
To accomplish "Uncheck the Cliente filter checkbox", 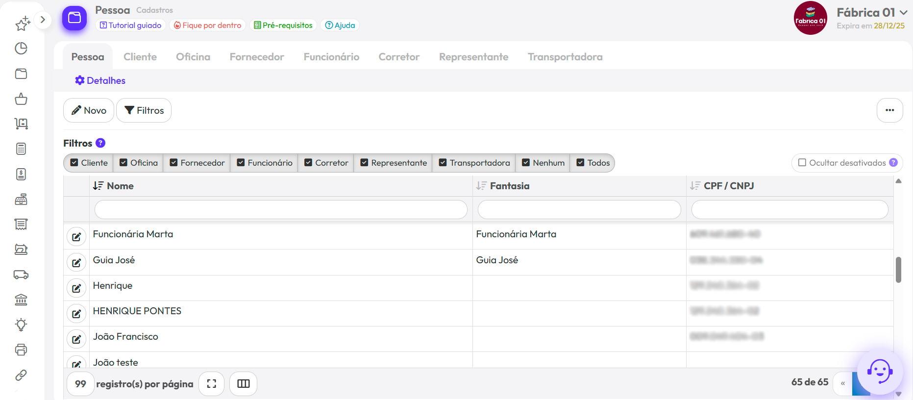I will pos(74,163).
